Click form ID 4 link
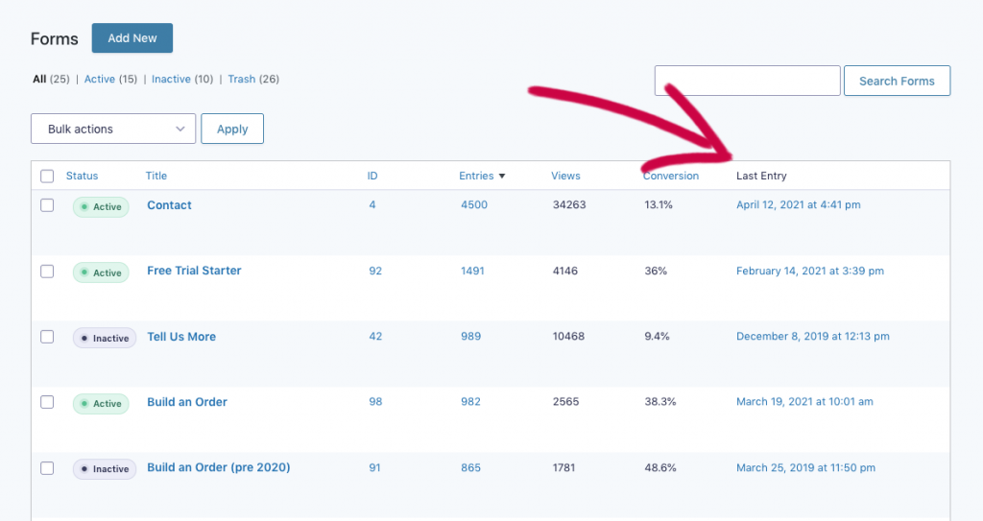Screen dimensions: 983x521 (372, 205)
